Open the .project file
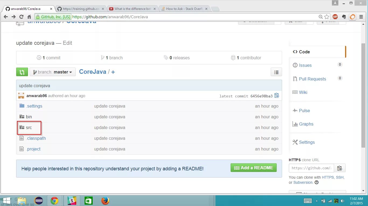The height and width of the screenshot is (206, 368). (x=33, y=149)
